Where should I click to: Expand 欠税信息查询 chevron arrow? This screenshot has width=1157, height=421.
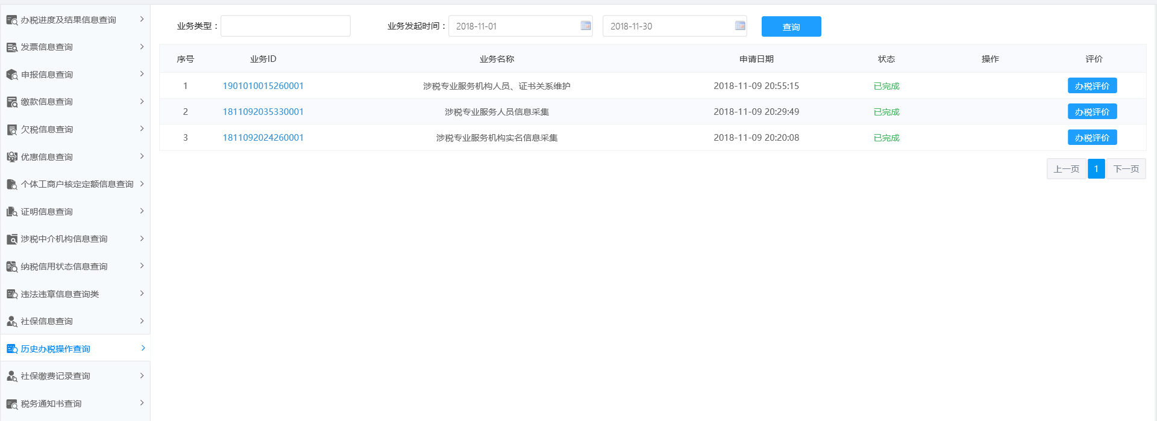click(x=142, y=129)
